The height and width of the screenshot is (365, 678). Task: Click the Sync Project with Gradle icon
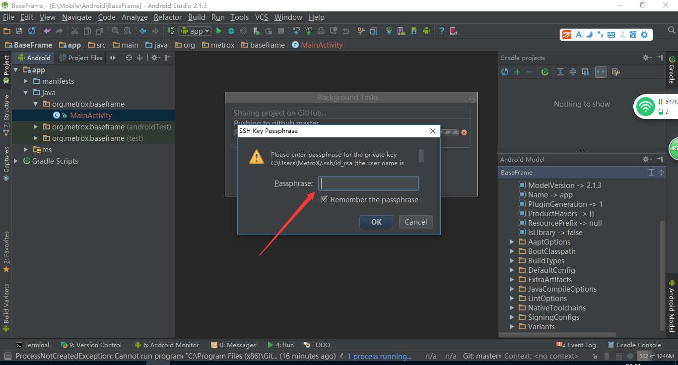point(389,31)
